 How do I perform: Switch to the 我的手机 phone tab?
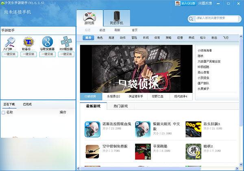click(x=117, y=18)
